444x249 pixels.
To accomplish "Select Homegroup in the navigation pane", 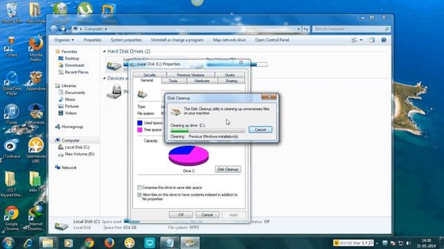I will 72,127.
